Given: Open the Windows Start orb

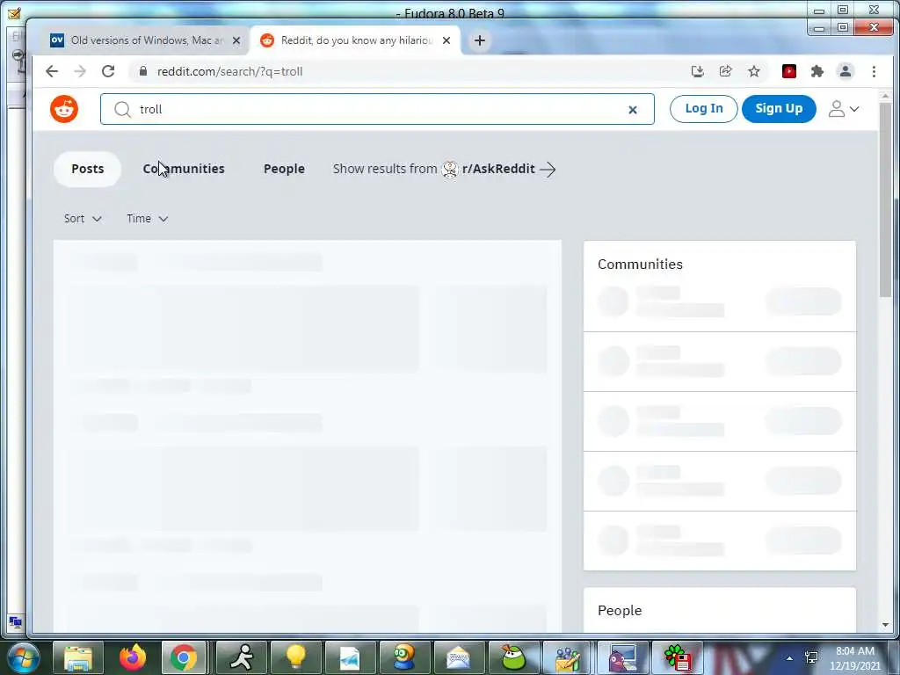Looking at the screenshot, I should tap(22, 657).
